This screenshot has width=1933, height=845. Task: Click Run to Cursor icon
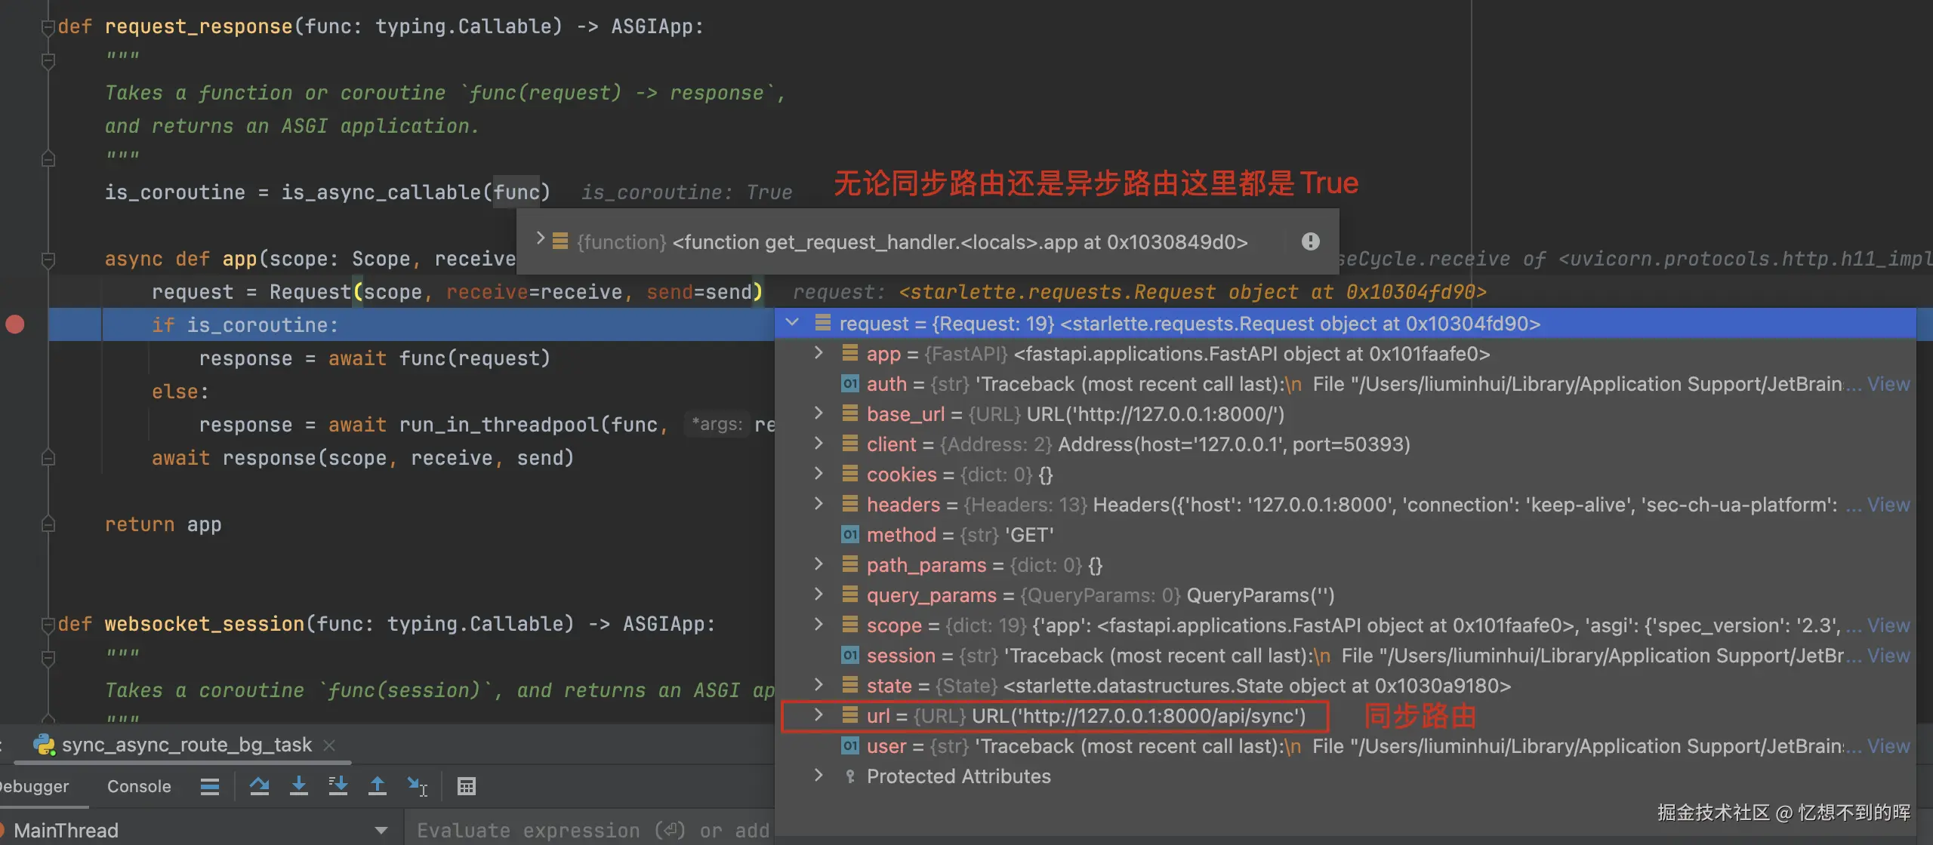point(417,786)
